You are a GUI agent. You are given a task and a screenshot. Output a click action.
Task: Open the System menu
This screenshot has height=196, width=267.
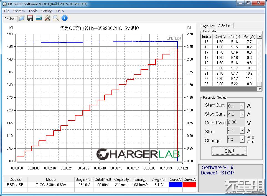click(x=19, y=11)
